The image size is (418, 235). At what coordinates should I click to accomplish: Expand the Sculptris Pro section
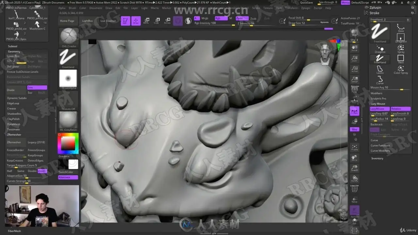coord(378,98)
